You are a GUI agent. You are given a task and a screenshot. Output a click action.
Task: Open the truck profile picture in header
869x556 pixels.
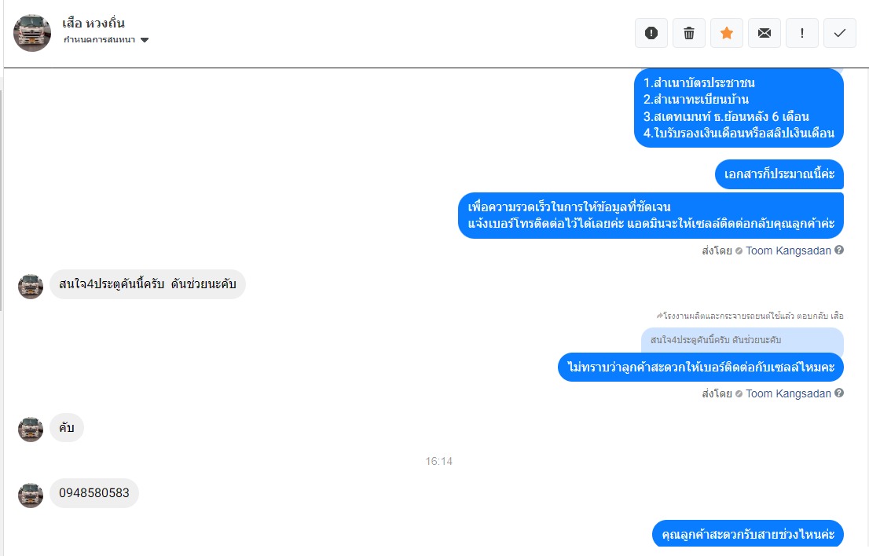point(32,33)
